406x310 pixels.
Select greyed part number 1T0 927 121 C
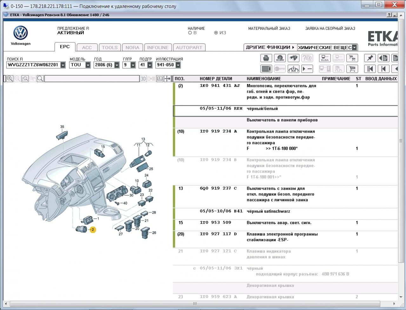[218, 251]
